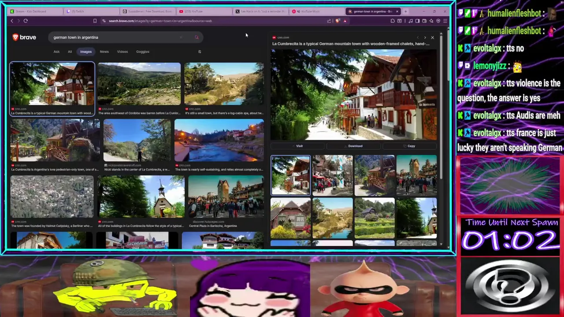Open the Central Plaza in Bariloche thumbnail
Viewport: 564px width, 317px height.
tap(226, 197)
